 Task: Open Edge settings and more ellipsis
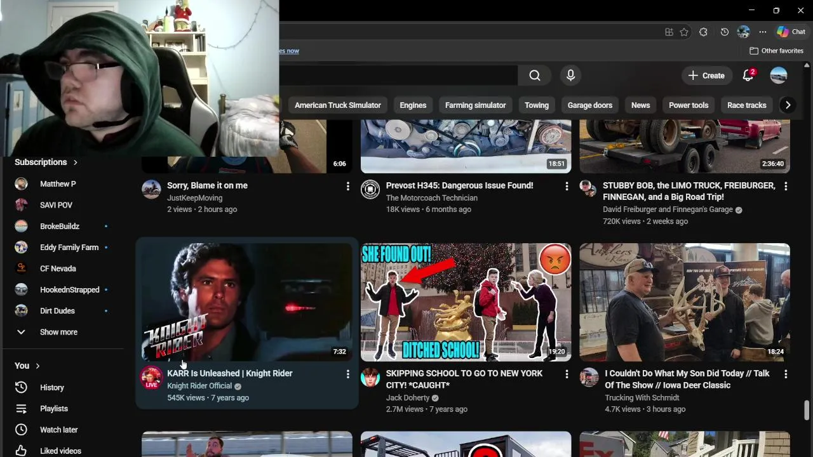click(x=763, y=32)
